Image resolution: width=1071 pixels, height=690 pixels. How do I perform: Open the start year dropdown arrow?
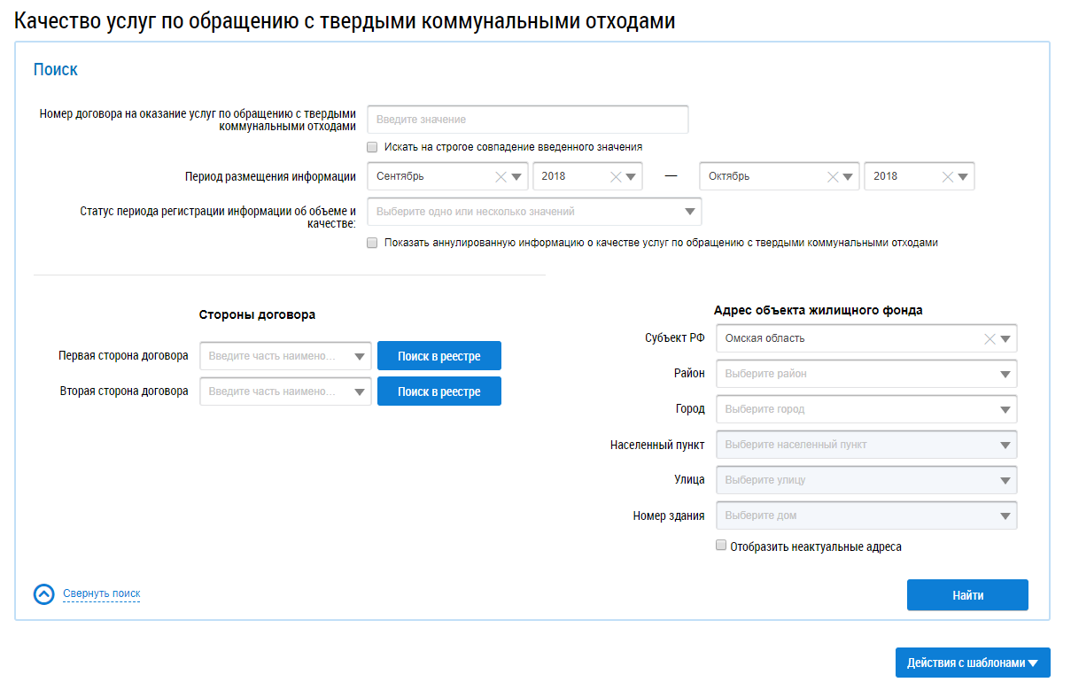[632, 176]
